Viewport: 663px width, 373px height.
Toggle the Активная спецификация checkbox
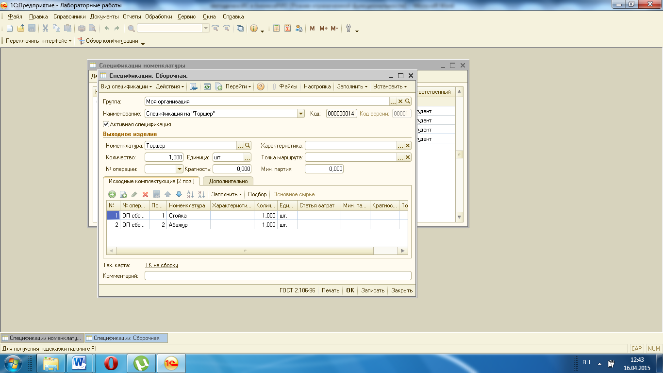[106, 124]
